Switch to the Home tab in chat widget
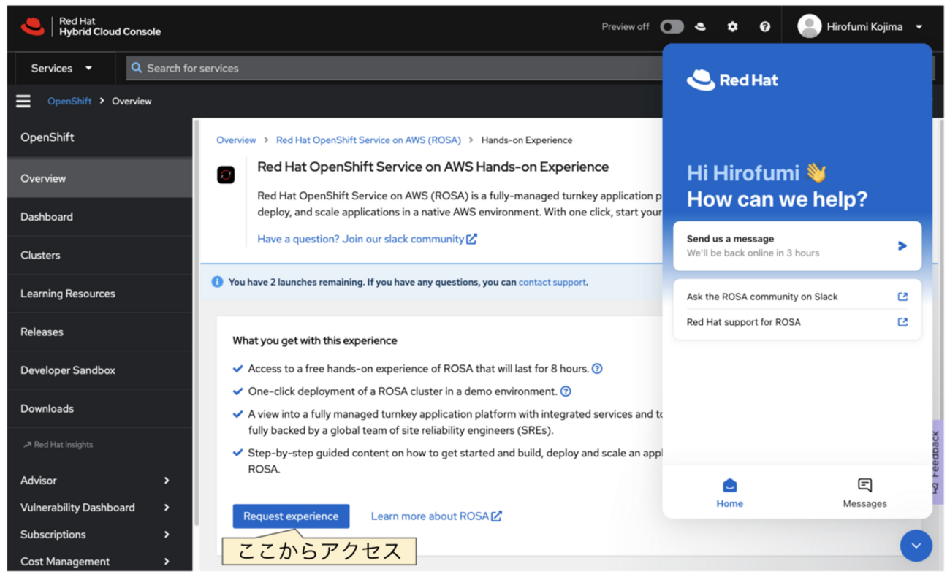The width and height of the screenshot is (950, 577). (x=729, y=493)
